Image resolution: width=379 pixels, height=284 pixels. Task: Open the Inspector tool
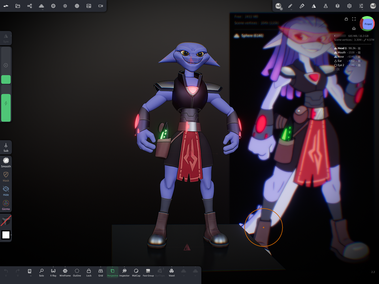point(124,273)
